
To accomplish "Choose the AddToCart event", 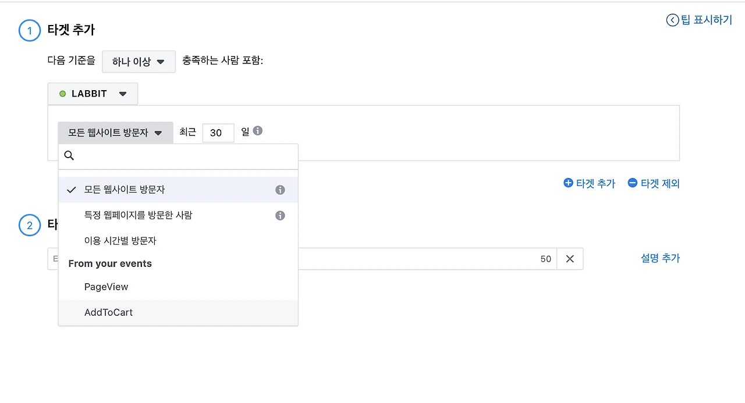I will tap(108, 312).
